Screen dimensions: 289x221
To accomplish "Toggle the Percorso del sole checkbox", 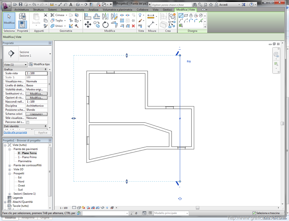I will coord(28,122).
